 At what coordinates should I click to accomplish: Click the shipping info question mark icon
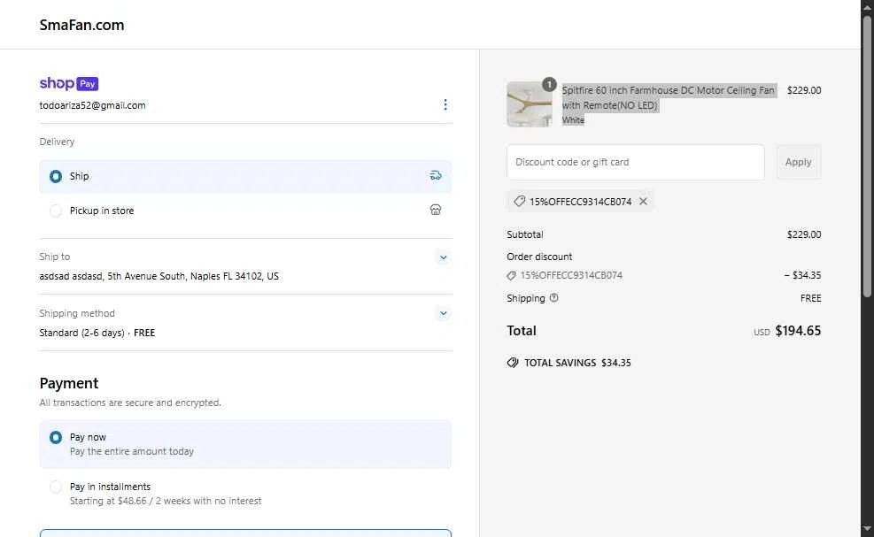(553, 298)
